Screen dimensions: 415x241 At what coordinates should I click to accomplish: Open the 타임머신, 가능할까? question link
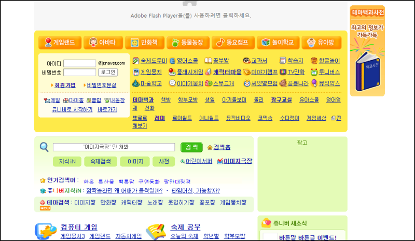click(196, 191)
